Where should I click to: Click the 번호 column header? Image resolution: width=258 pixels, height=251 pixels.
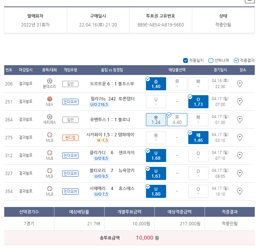pos(9,70)
